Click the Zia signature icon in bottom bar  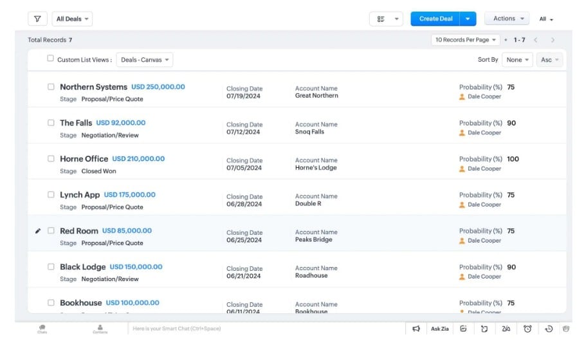point(506,329)
